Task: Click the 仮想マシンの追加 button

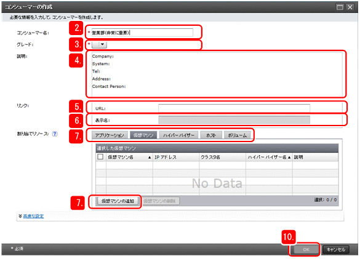Action: point(118,201)
